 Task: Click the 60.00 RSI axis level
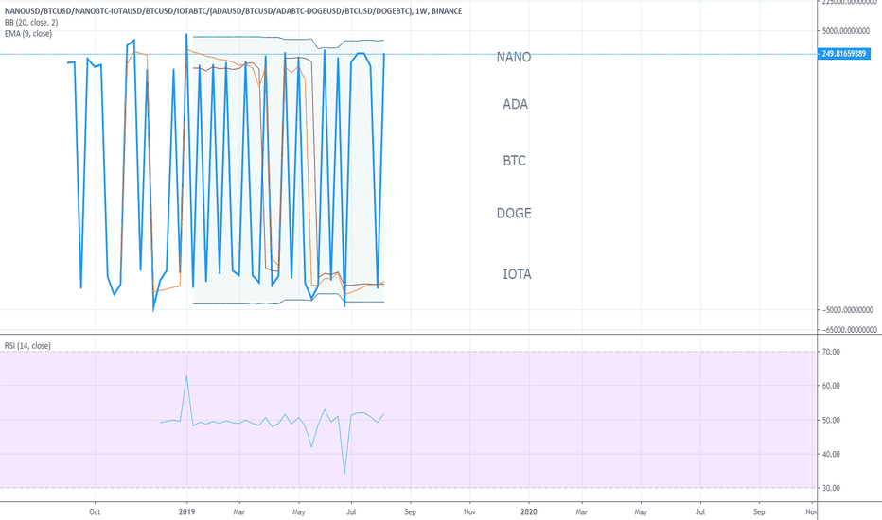[831, 386]
